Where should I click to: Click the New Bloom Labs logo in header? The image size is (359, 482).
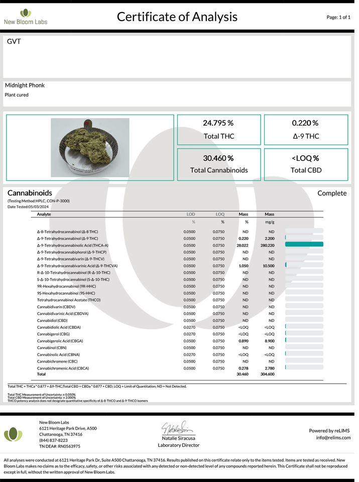(x=25, y=16)
